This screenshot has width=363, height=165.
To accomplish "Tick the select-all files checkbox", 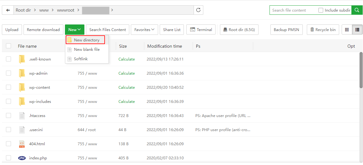I will point(8,46).
